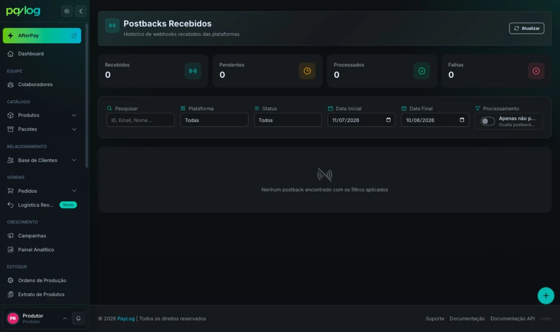Click the no-postback empty state icon
Image resolution: width=560 pixels, height=332 pixels.
(324, 175)
